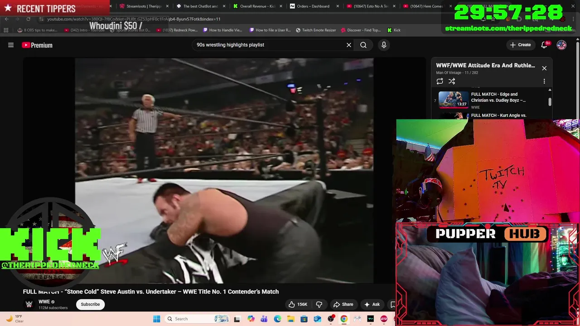
Task: Open Twitch Emote Resizer bookmark
Action: click(x=316, y=30)
